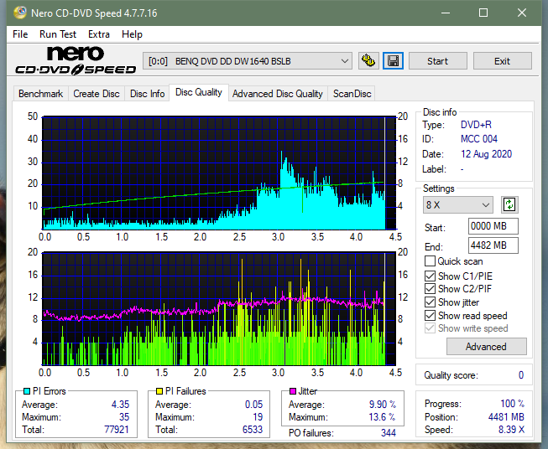Click the refresh speed settings icon
Image resolution: width=548 pixels, height=449 pixels.
coord(509,204)
